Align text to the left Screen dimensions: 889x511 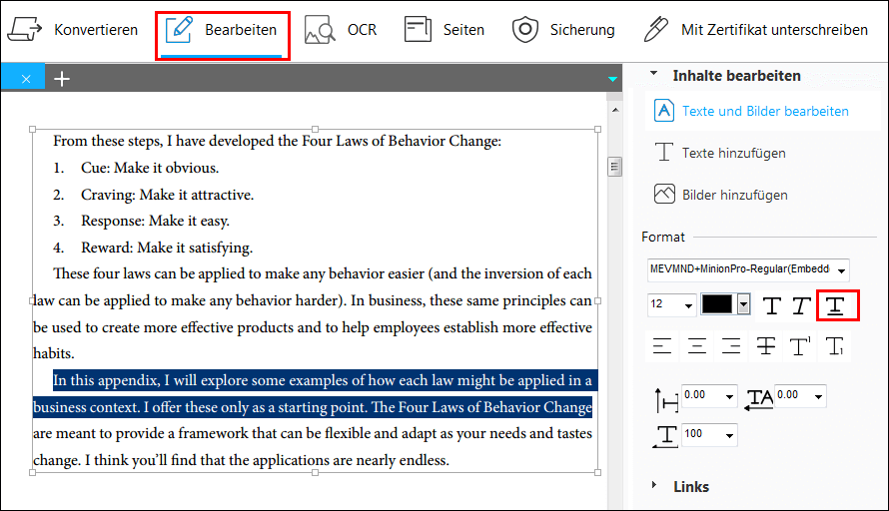661,346
